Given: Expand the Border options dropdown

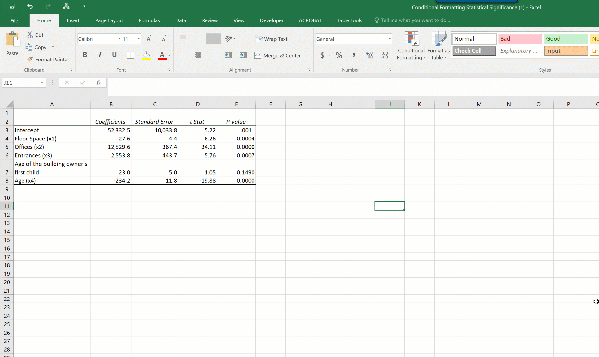Looking at the screenshot, I should pos(138,55).
